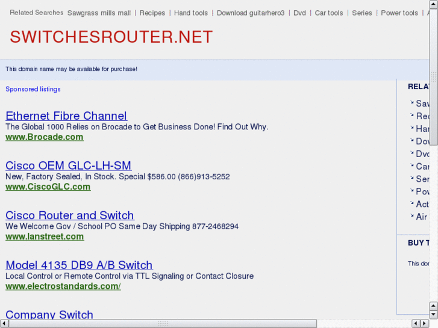
Task: Click the 'We Welcome Gov / School PO' description
Action: 122,226
